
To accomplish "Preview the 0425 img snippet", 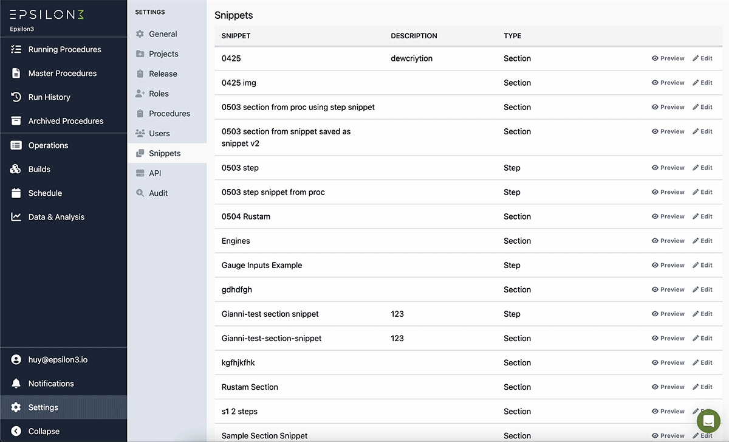I will (x=668, y=83).
